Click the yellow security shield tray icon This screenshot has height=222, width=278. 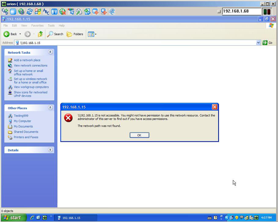236,218
